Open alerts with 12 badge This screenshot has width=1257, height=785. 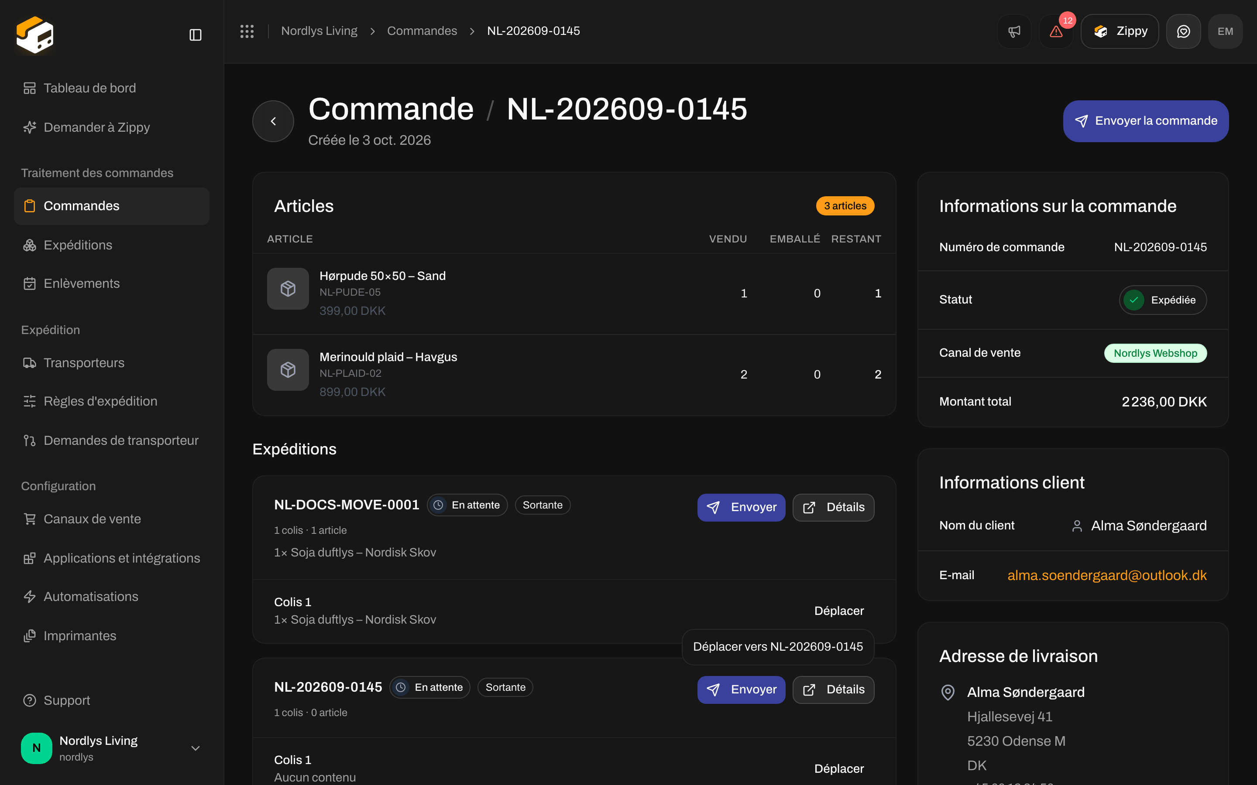click(x=1056, y=31)
